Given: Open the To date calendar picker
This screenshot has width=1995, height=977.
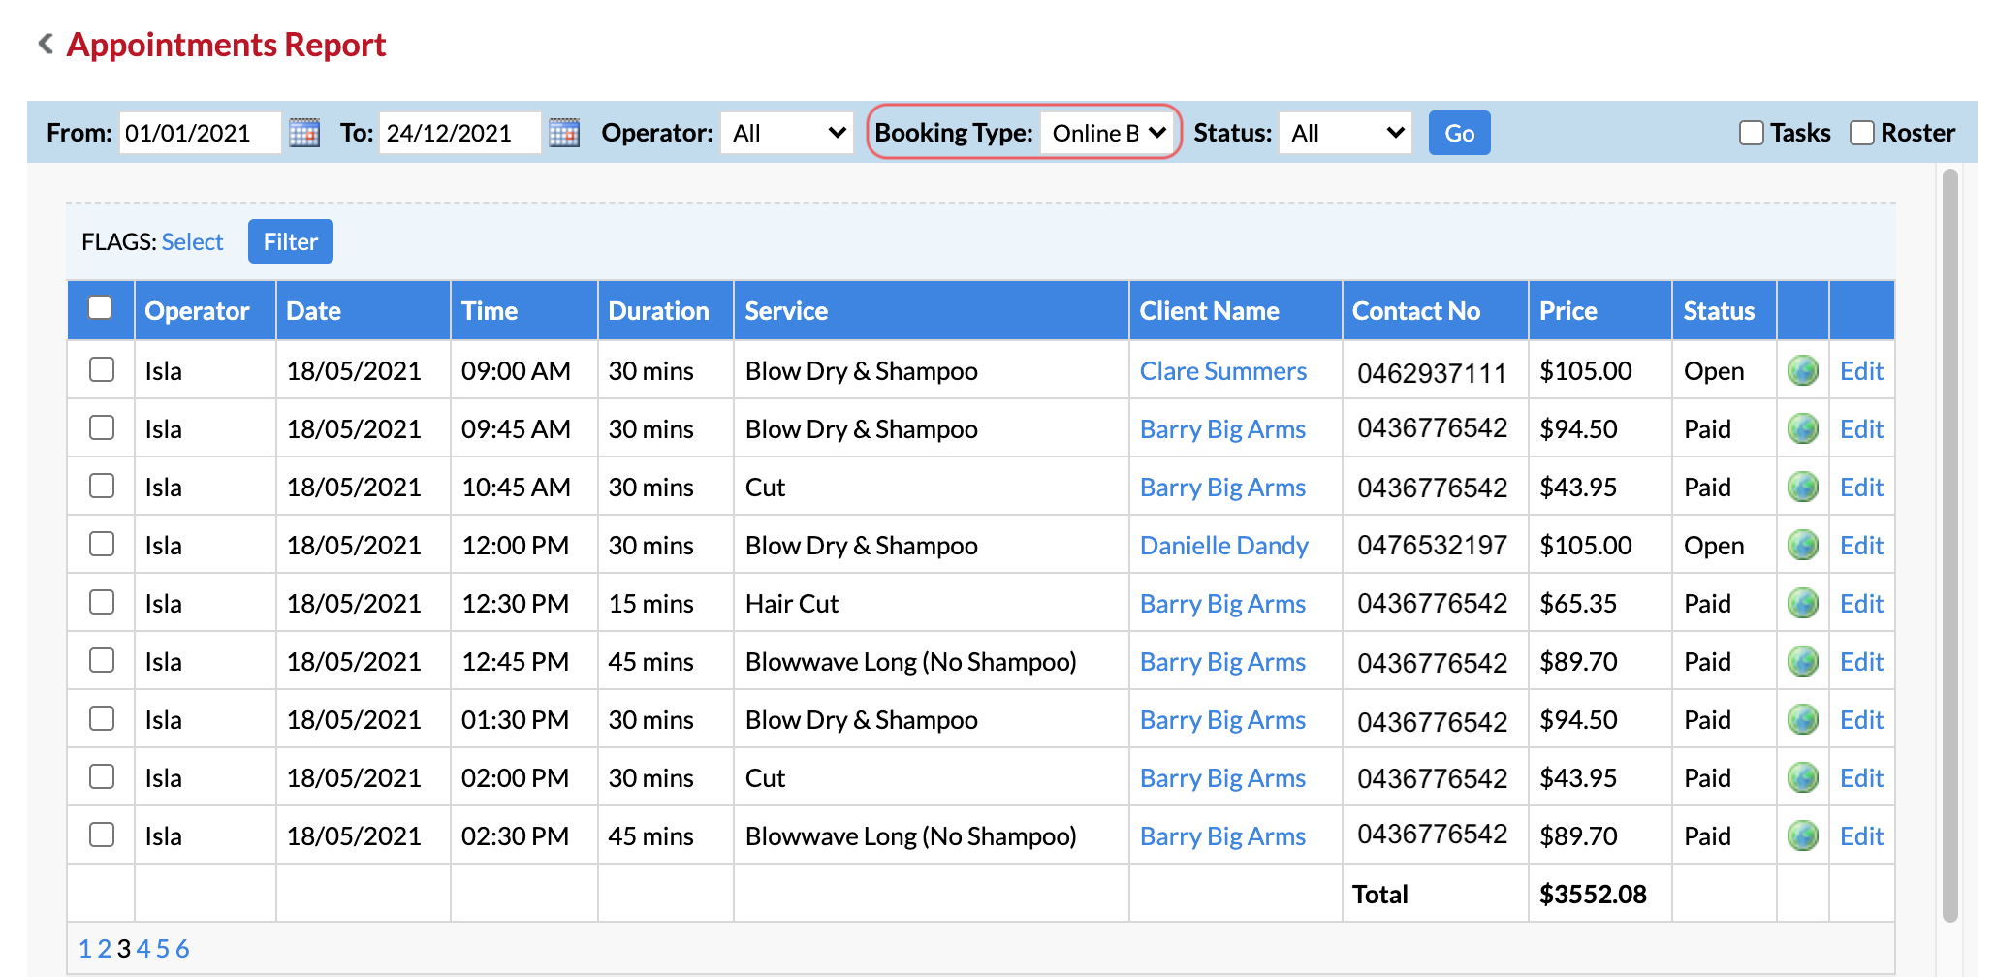Looking at the screenshot, I should point(564,133).
